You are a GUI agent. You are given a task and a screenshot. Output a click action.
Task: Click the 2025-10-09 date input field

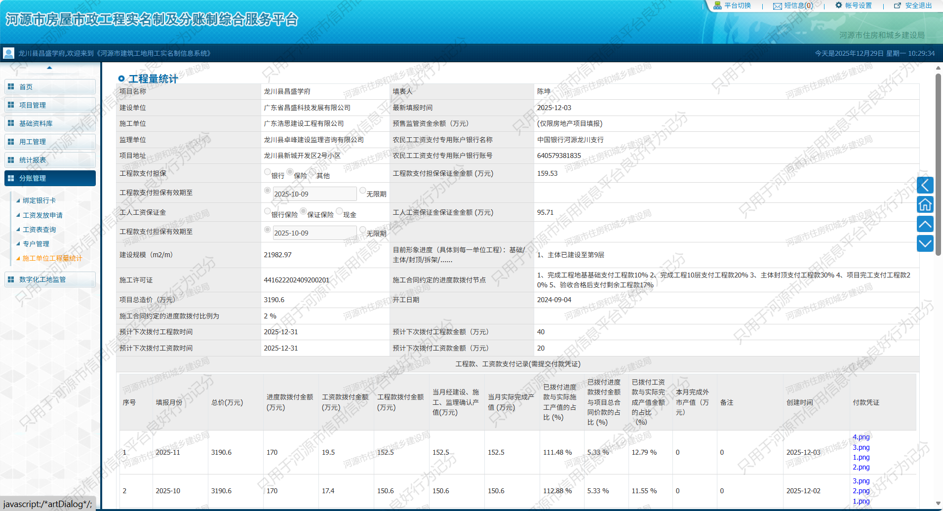(x=314, y=193)
